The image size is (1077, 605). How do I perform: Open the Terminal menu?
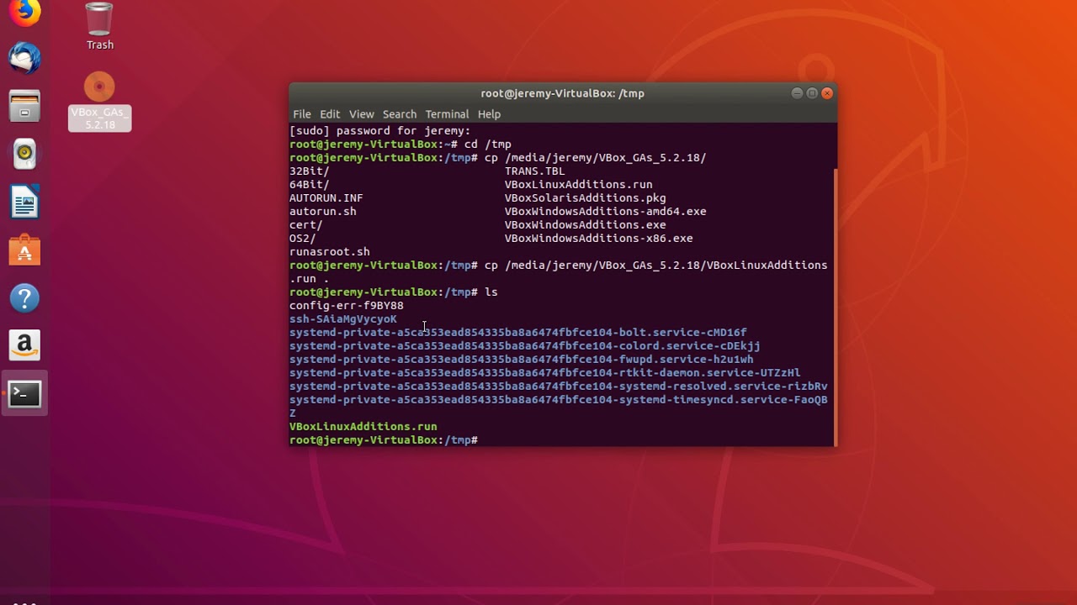pos(447,114)
